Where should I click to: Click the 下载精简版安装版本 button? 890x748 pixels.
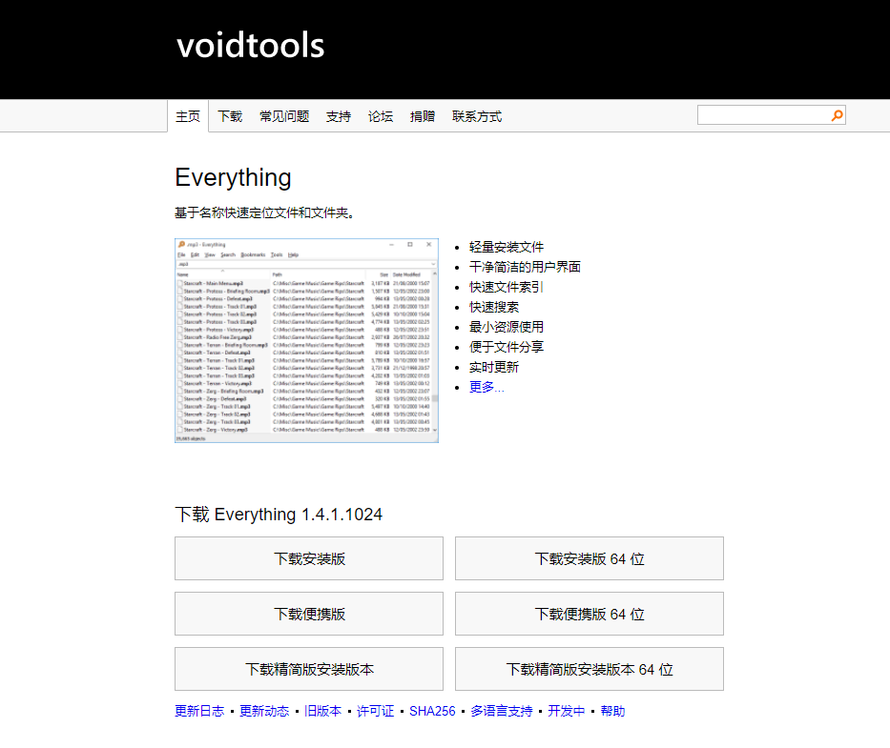[309, 669]
